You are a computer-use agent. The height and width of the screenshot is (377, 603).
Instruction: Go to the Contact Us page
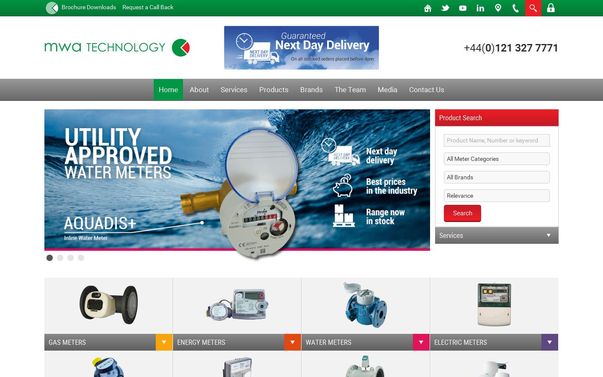point(426,90)
